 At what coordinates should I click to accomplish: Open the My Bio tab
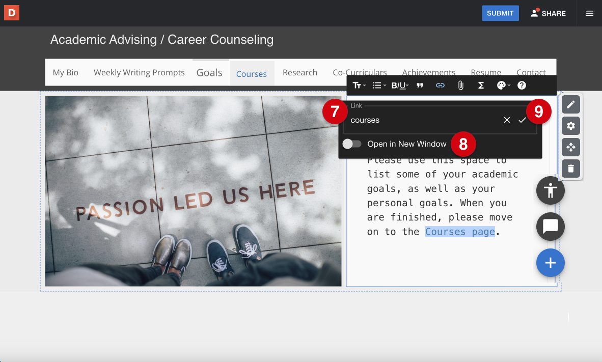(x=66, y=73)
